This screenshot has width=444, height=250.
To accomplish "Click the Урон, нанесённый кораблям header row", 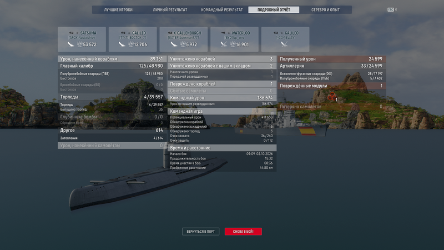I will tap(112, 59).
